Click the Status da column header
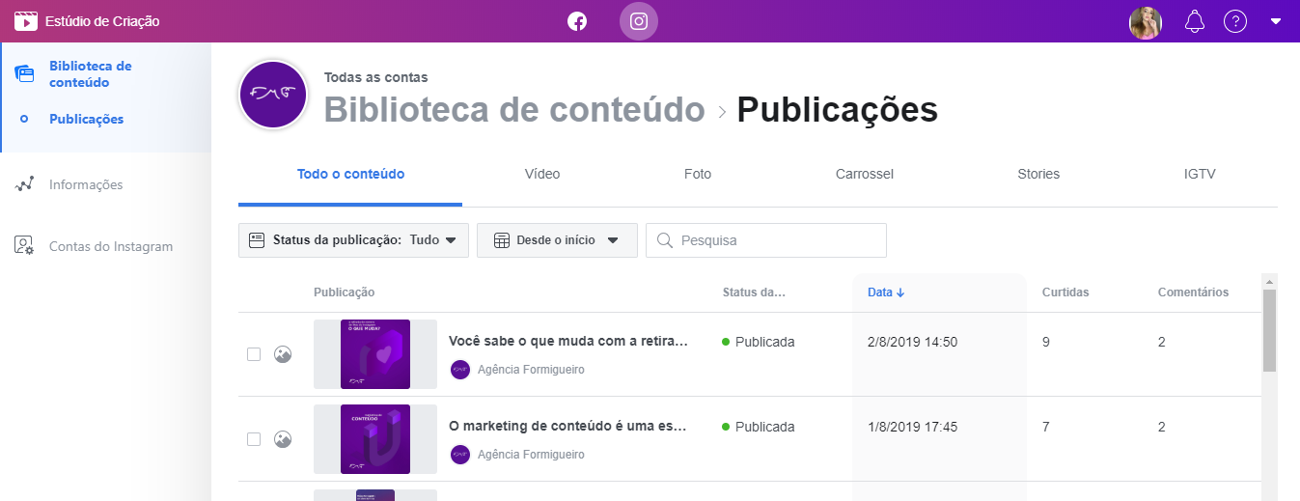Viewport: 1300px width, 501px height. (x=754, y=292)
